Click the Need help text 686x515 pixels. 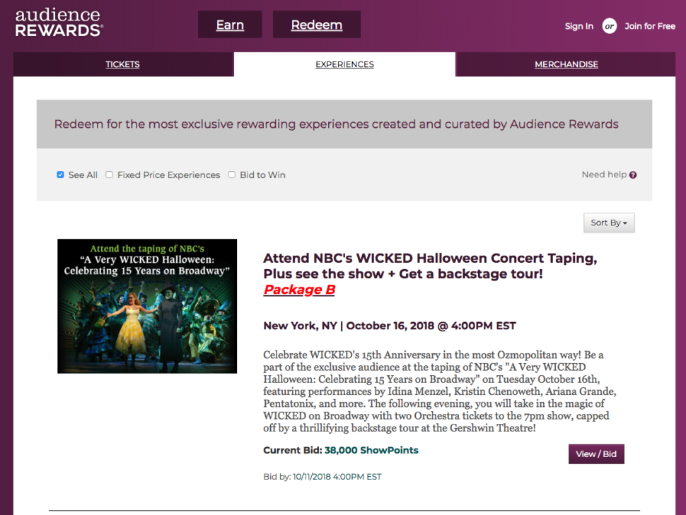pos(604,174)
